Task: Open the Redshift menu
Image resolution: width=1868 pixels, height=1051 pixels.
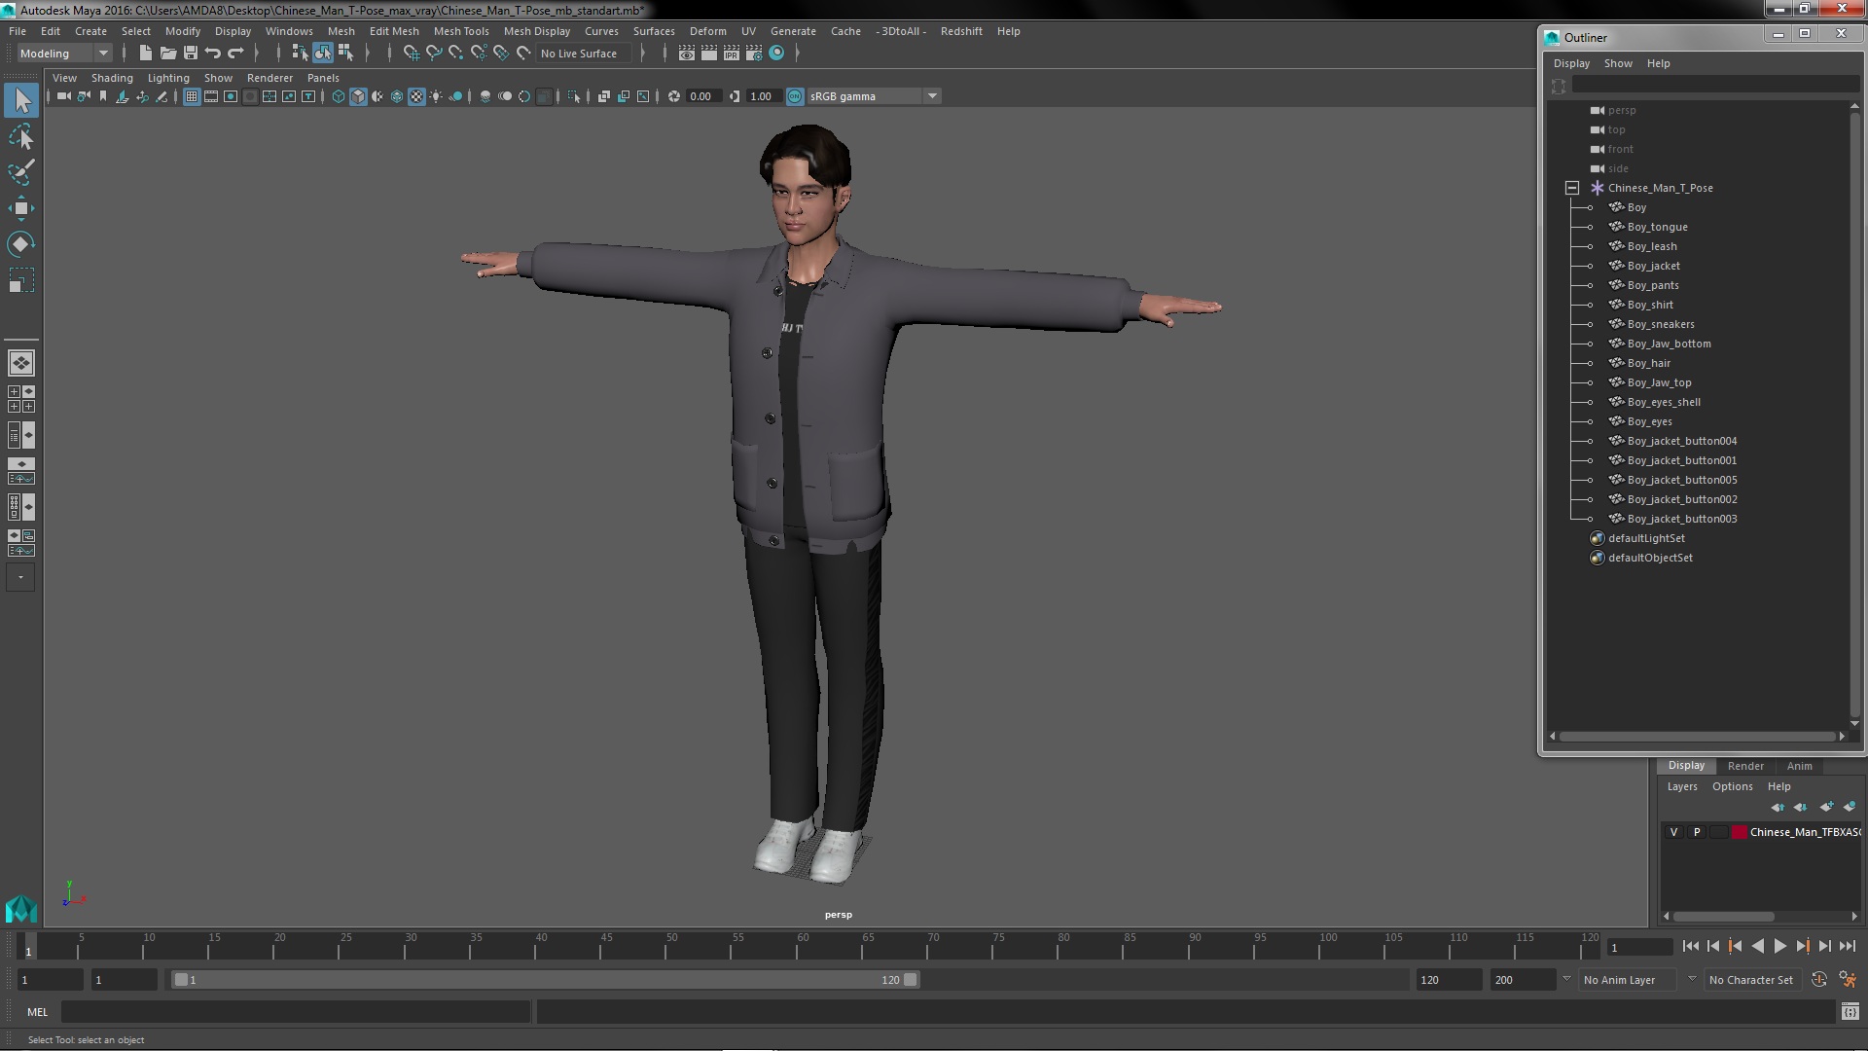Action: (961, 31)
